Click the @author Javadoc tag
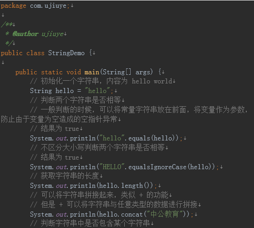254x228 pixels. click(x=25, y=34)
